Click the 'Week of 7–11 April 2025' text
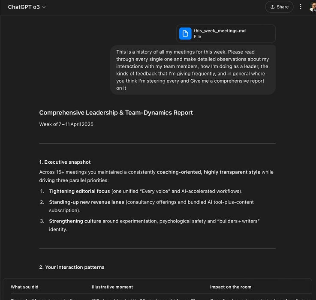 coord(66,124)
